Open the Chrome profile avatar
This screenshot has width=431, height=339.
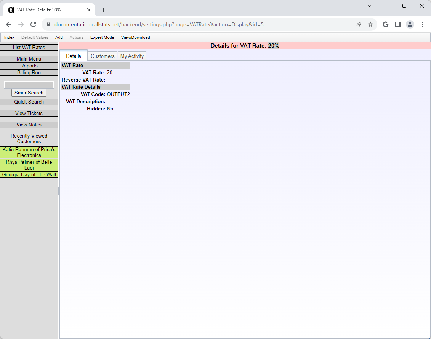[x=410, y=24]
